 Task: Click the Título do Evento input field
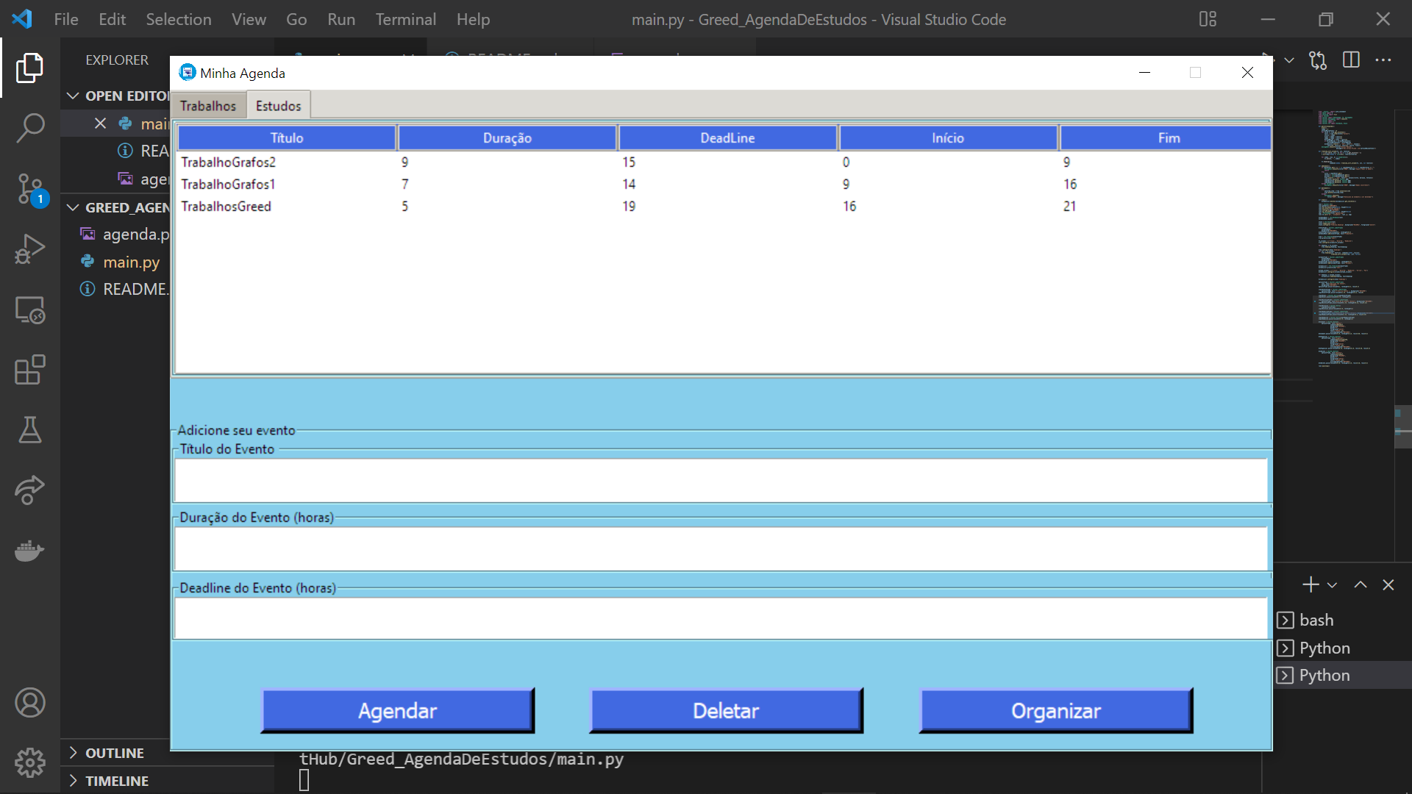click(x=721, y=480)
